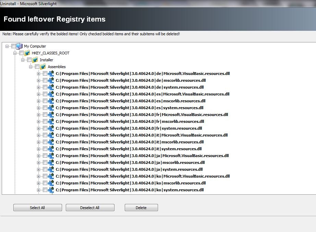Select the it Microsoft.VisualBasic.resources.dll entry text
This screenshot has width=316, height=232.
point(142,135)
